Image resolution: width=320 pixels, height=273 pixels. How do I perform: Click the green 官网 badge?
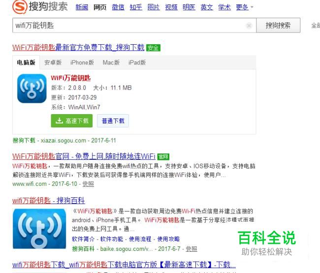pyautogui.click(x=163, y=156)
